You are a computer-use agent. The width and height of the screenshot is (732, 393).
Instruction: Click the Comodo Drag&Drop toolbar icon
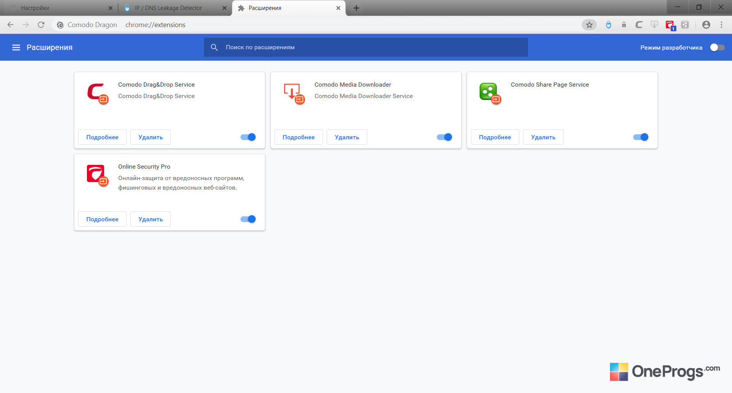(x=639, y=25)
